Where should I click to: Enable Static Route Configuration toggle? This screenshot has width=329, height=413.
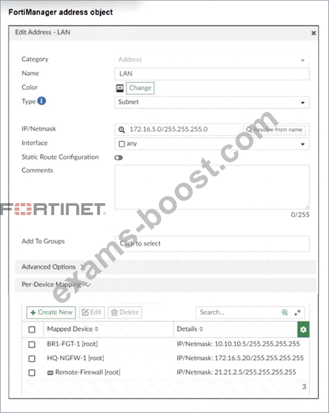119,158
